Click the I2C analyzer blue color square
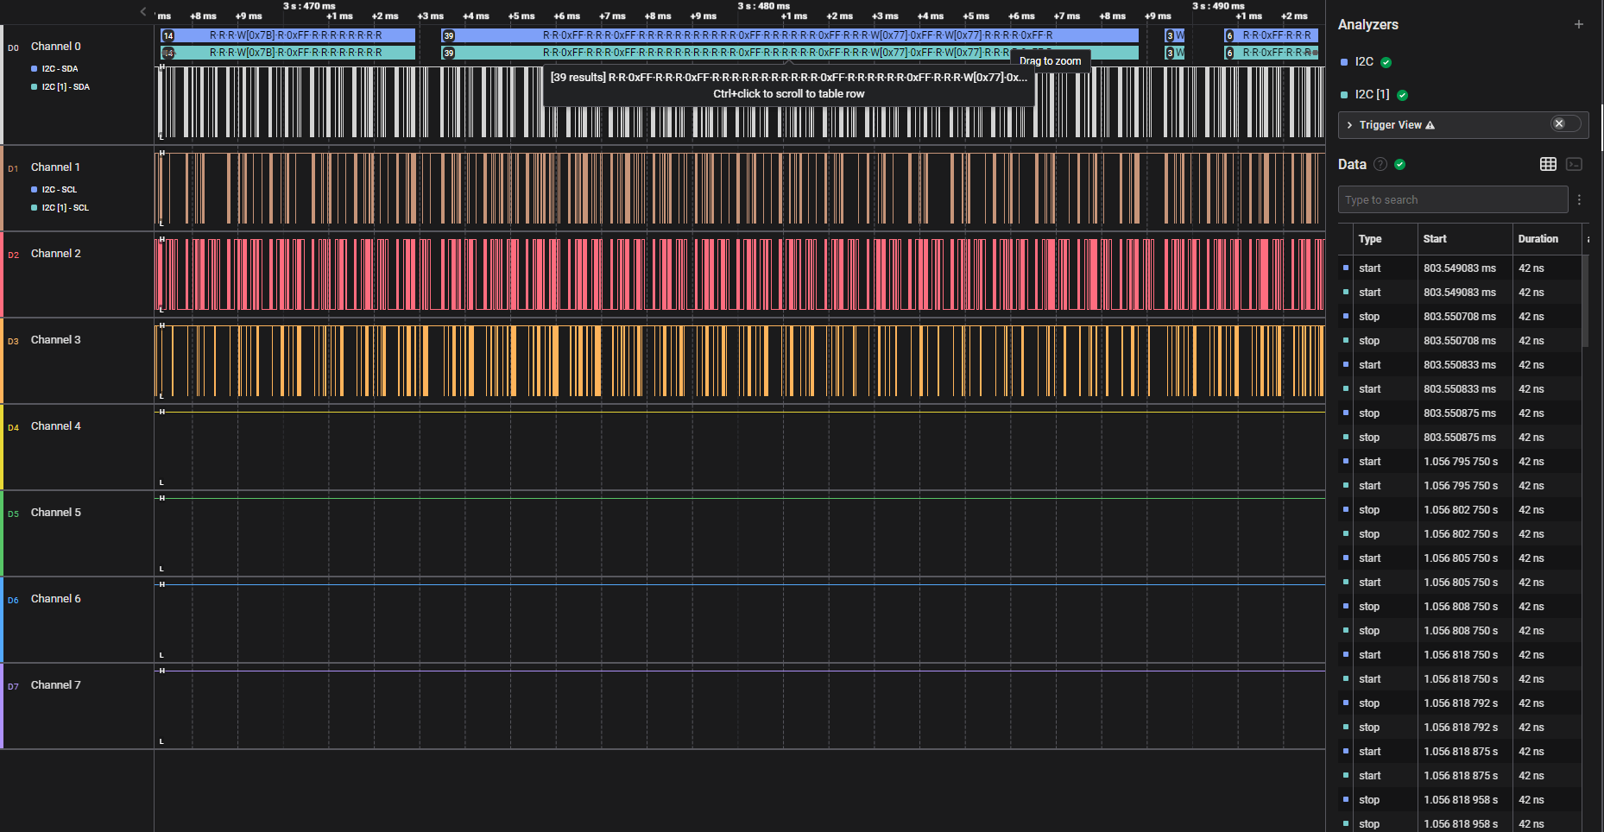Viewport: 1604px width, 832px height. (1344, 62)
